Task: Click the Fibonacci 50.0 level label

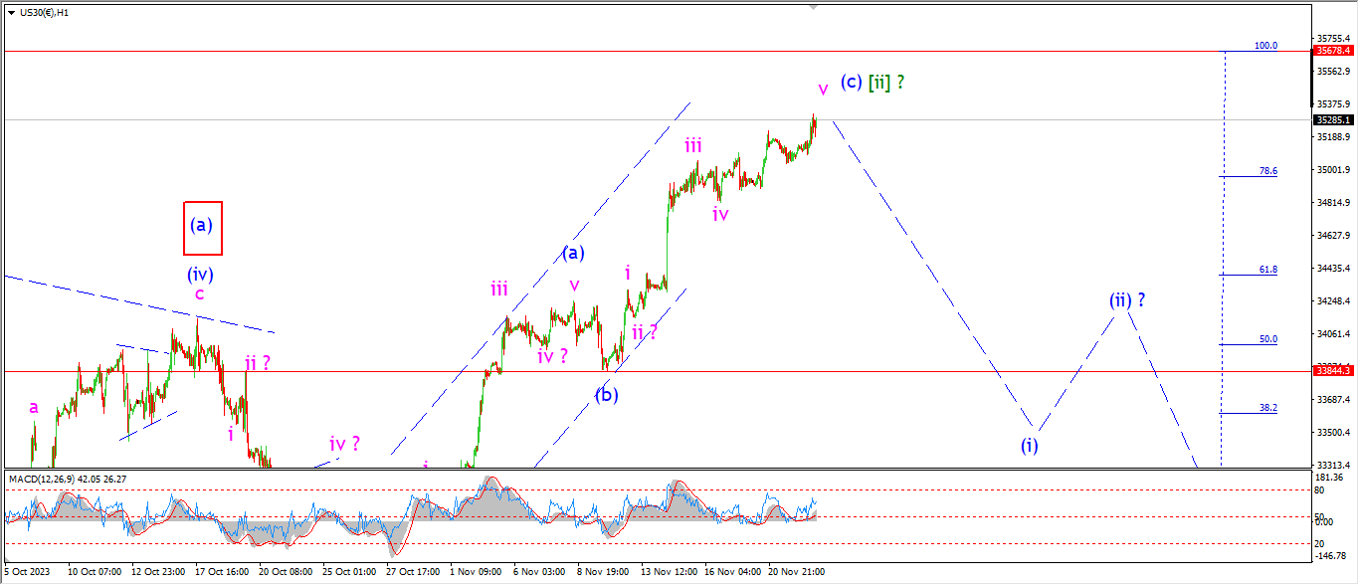Action: point(1267,339)
